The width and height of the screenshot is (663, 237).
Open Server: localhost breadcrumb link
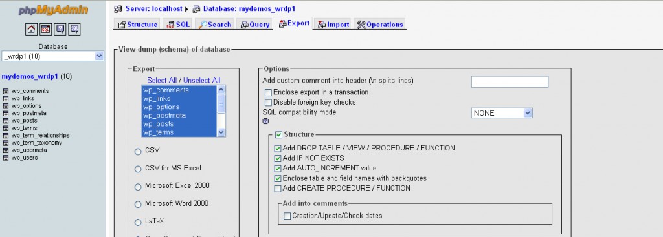point(154,9)
